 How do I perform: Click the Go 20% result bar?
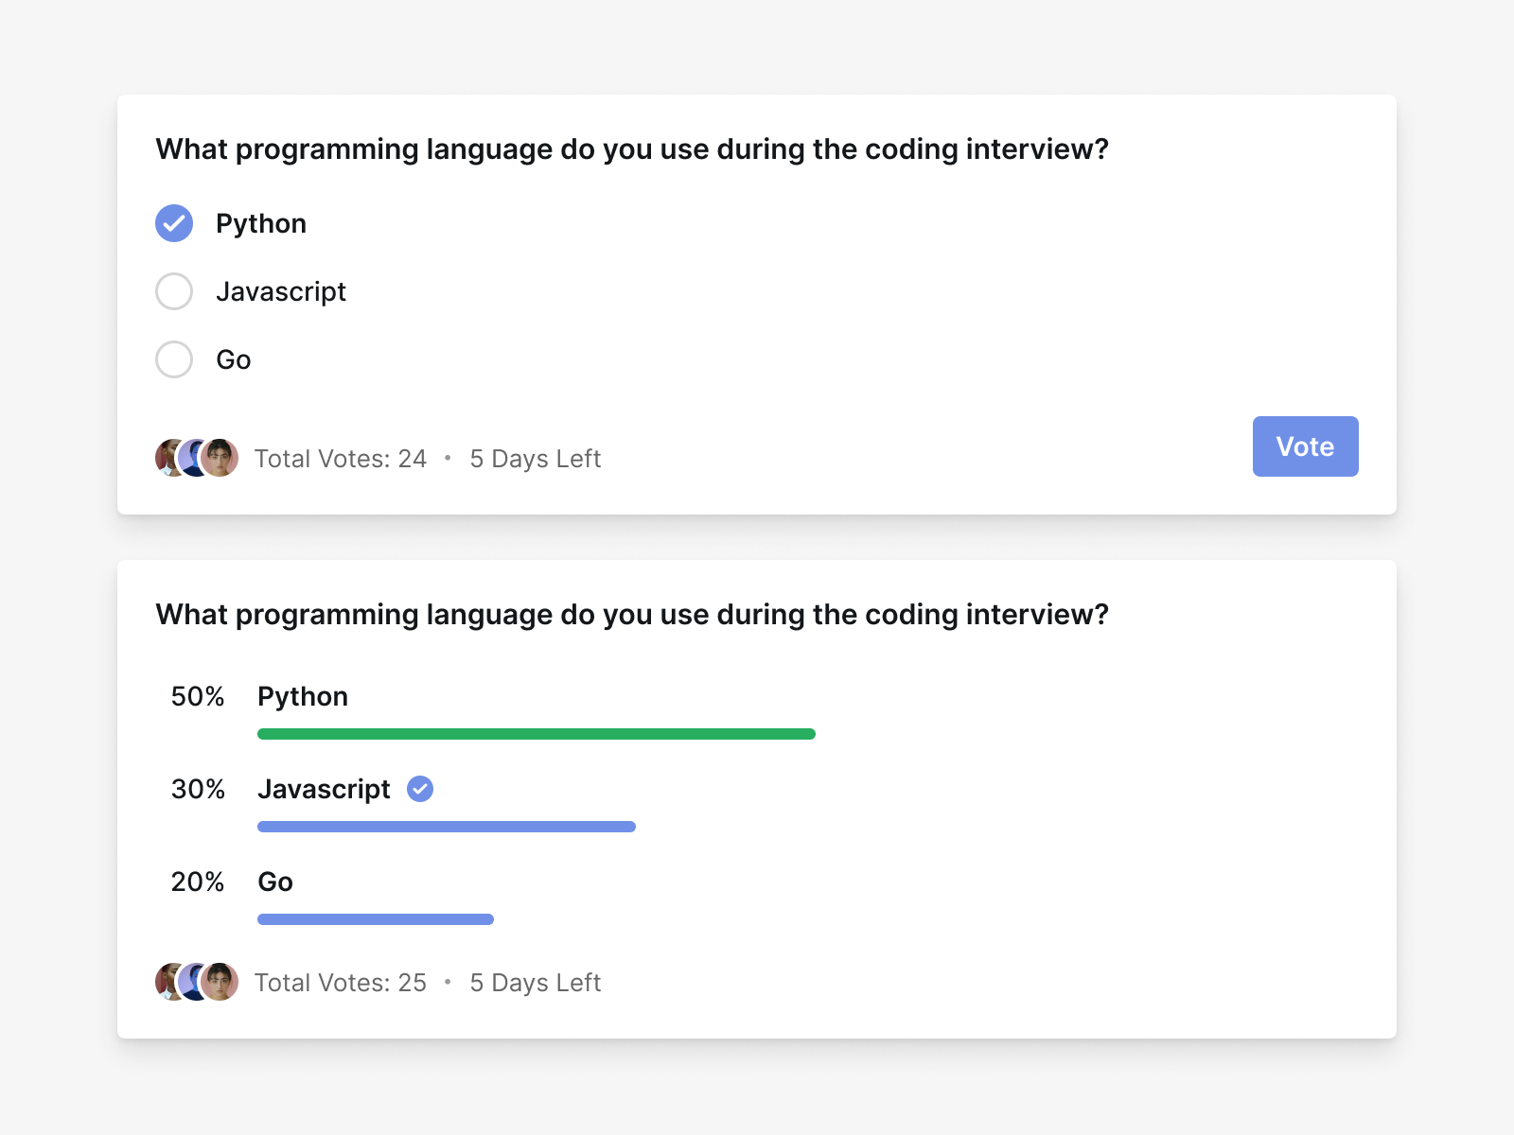[375, 919]
